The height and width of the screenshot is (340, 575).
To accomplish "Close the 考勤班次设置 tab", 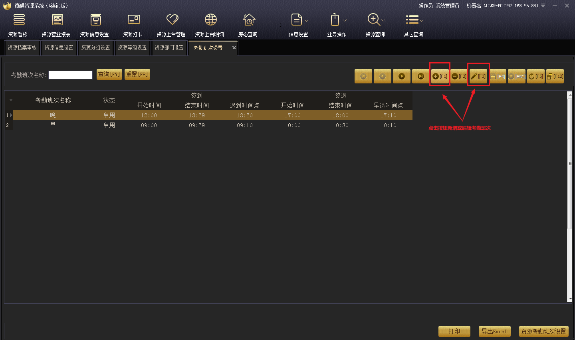I will pyautogui.click(x=234, y=48).
